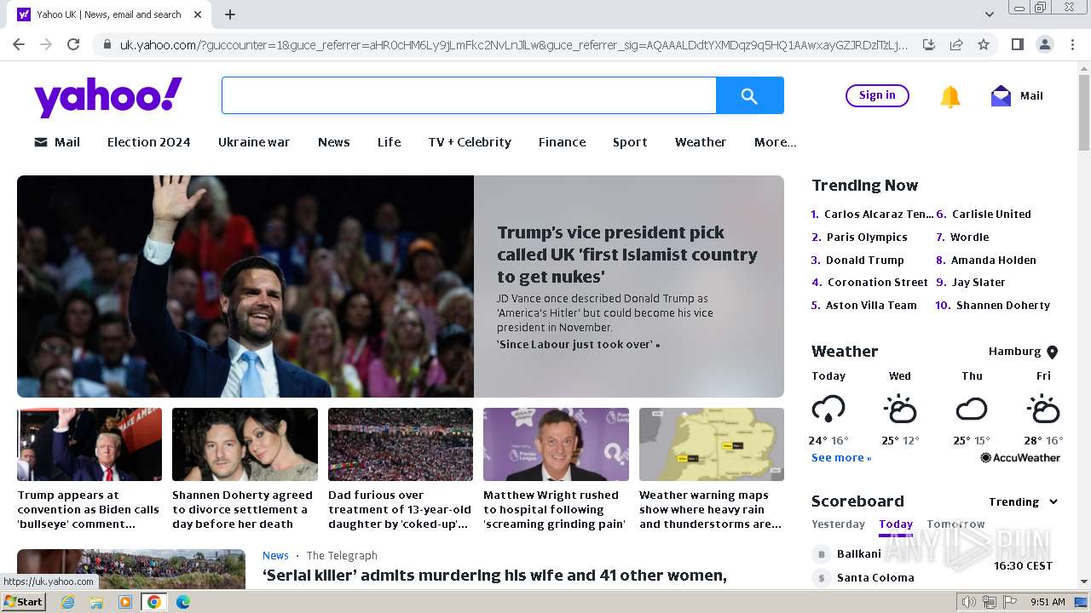Open Windows Media Player from the taskbar
Screen dimensions: 1091x613
[x=125, y=602]
